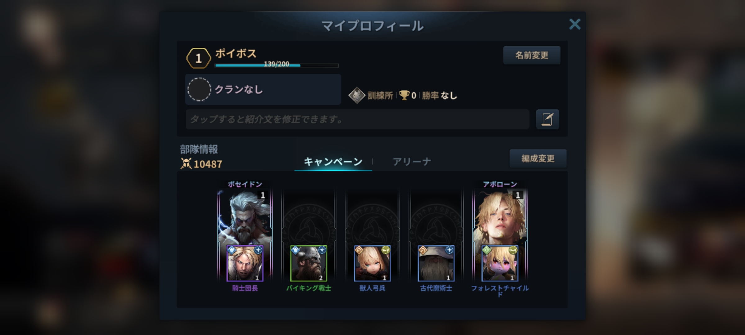Image resolution: width=745 pixels, height=335 pixels.
Task: Click the experience progress bar 139/200
Action: [x=277, y=65]
